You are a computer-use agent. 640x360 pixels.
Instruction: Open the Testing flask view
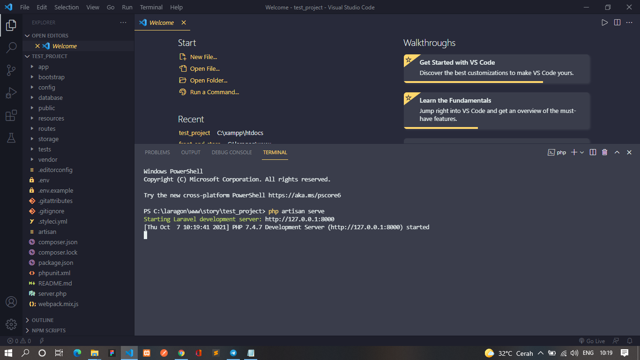(x=11, y=138)
